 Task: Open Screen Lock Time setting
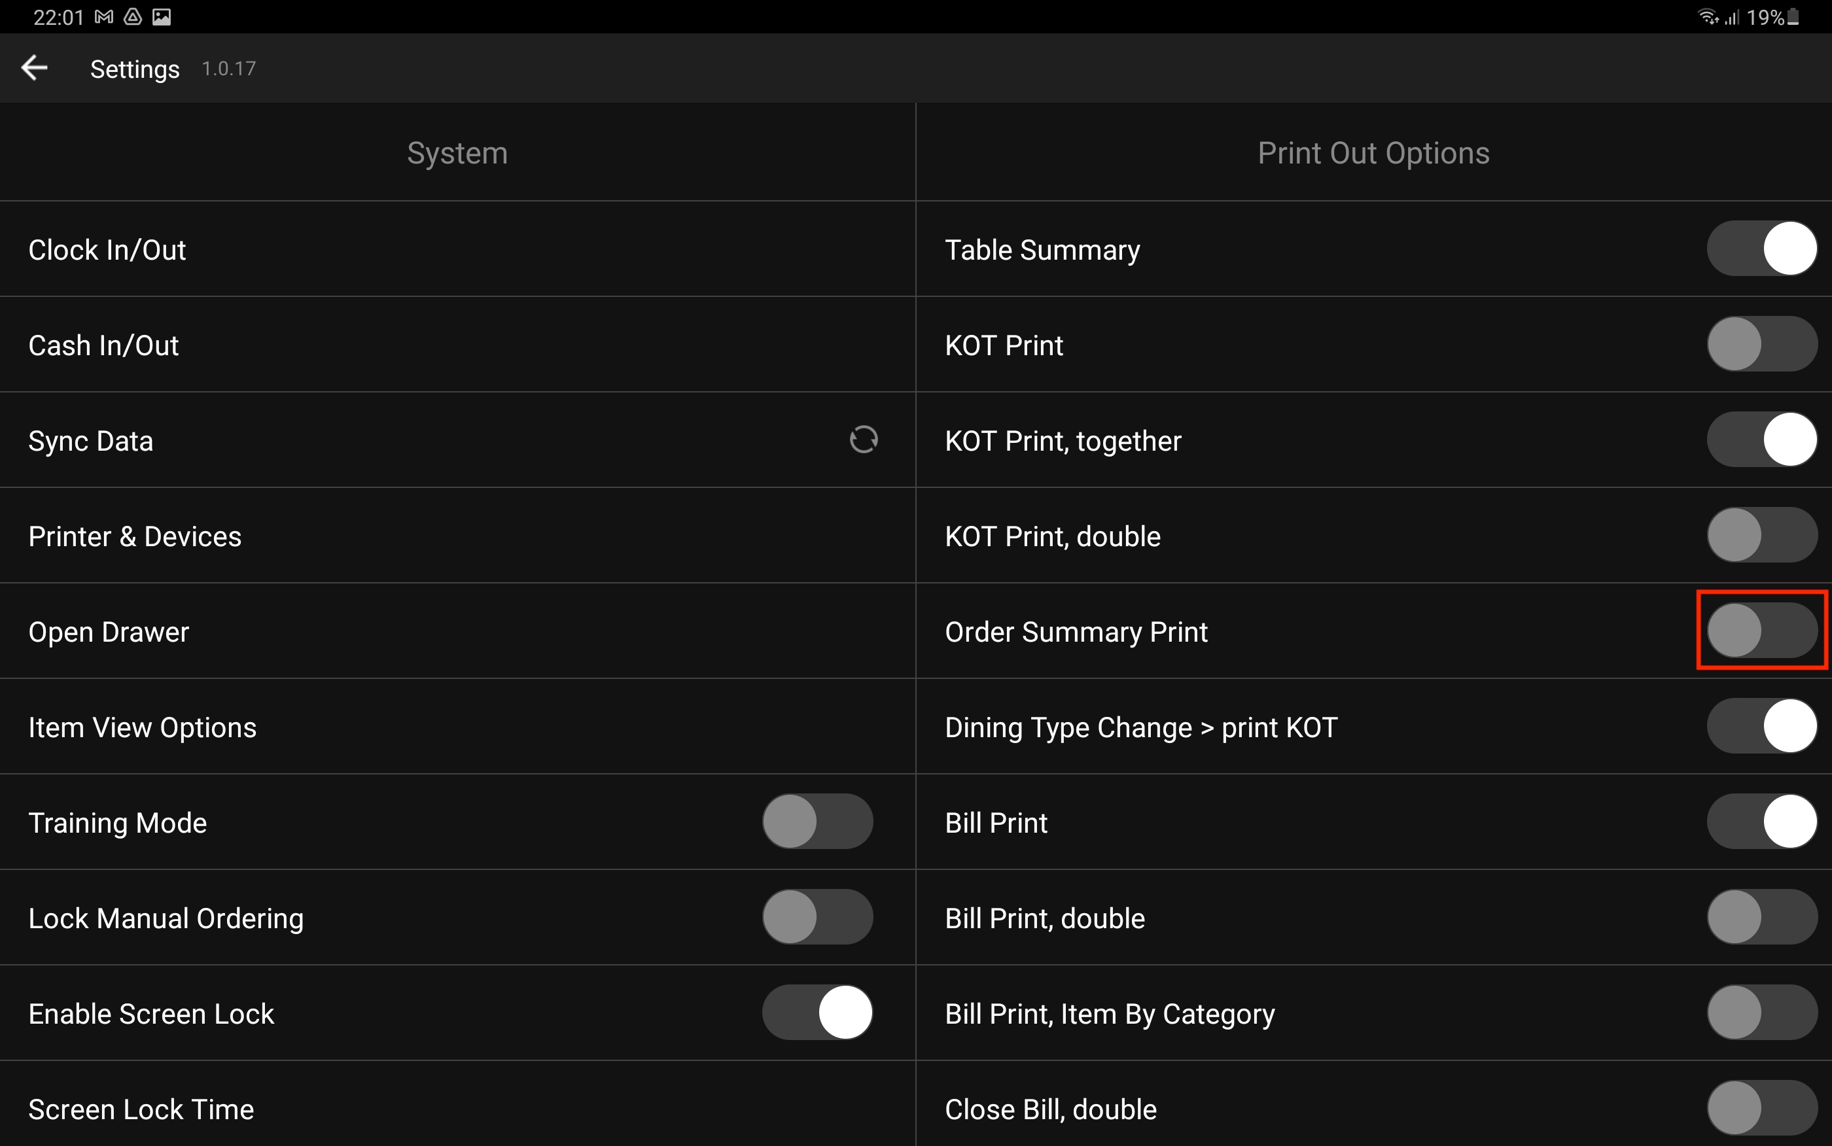click(141, 1109)
